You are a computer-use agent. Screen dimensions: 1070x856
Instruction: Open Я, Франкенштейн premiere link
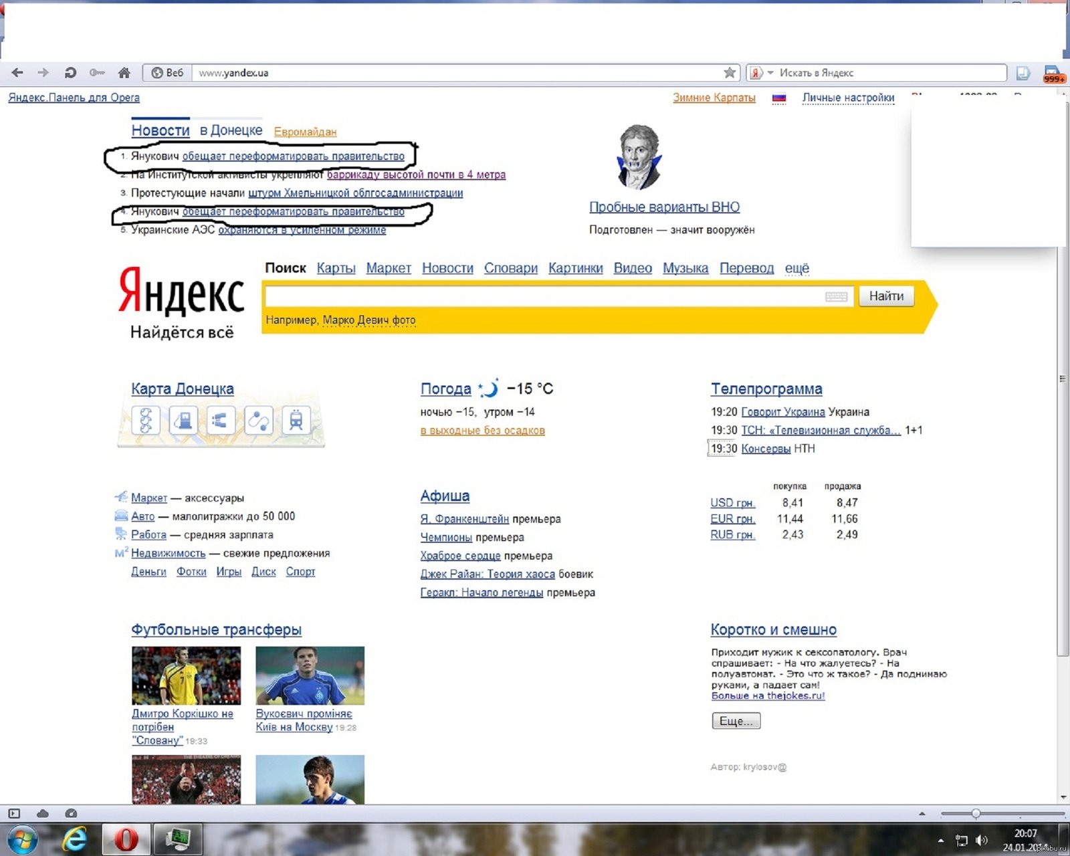point(464,519)
